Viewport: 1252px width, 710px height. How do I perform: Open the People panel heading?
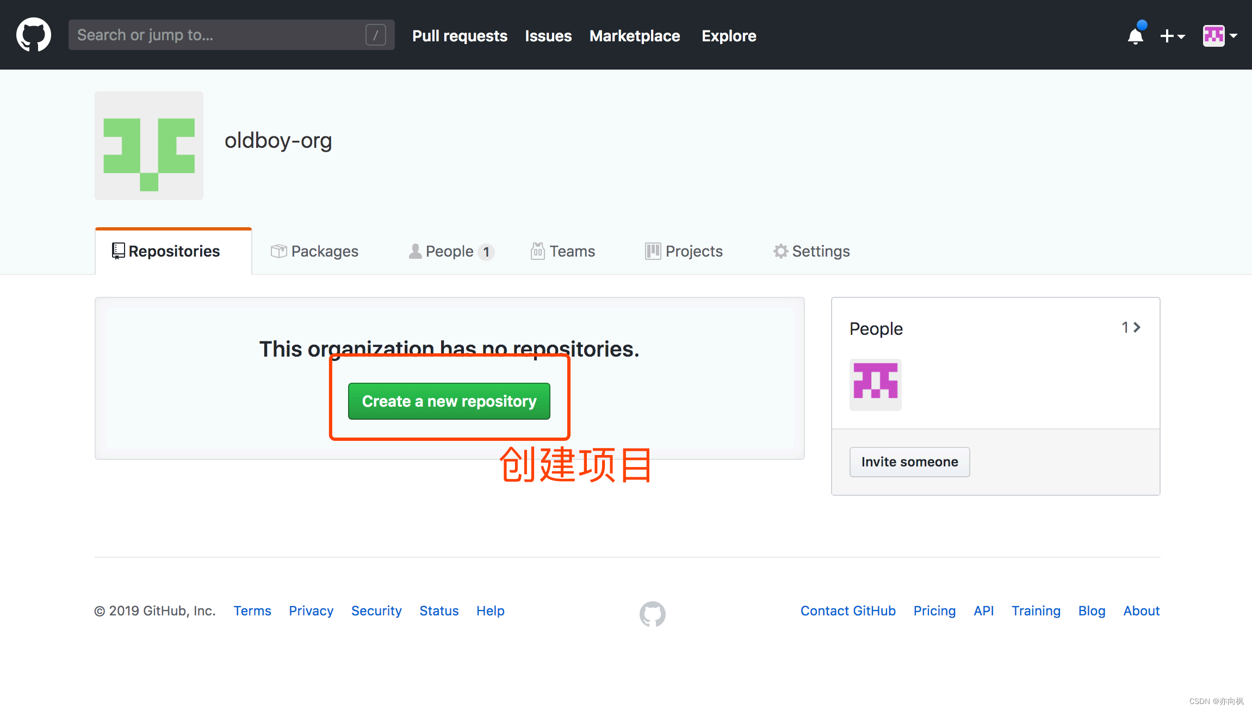876,329
